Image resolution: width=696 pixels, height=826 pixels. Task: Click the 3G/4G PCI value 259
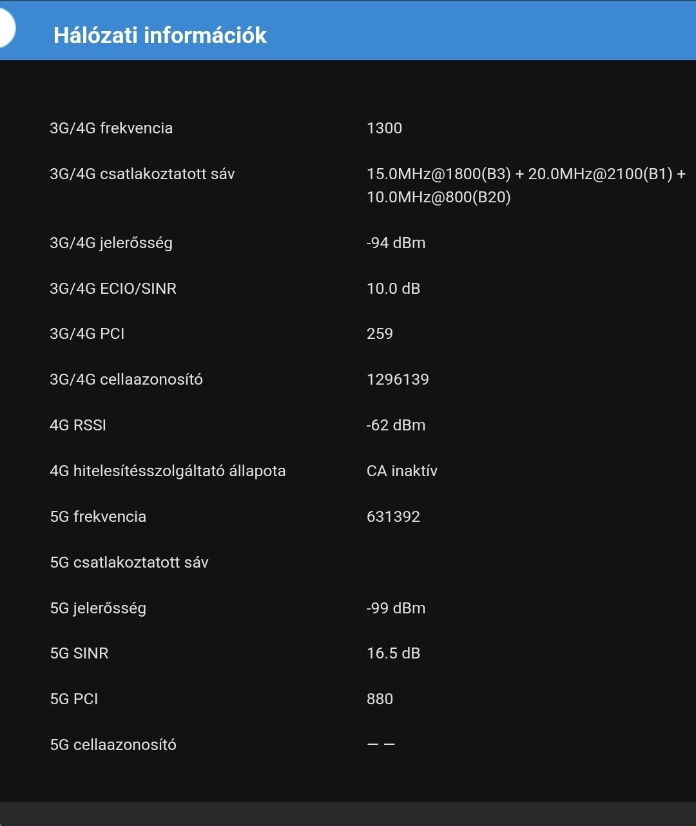[380, 334]
